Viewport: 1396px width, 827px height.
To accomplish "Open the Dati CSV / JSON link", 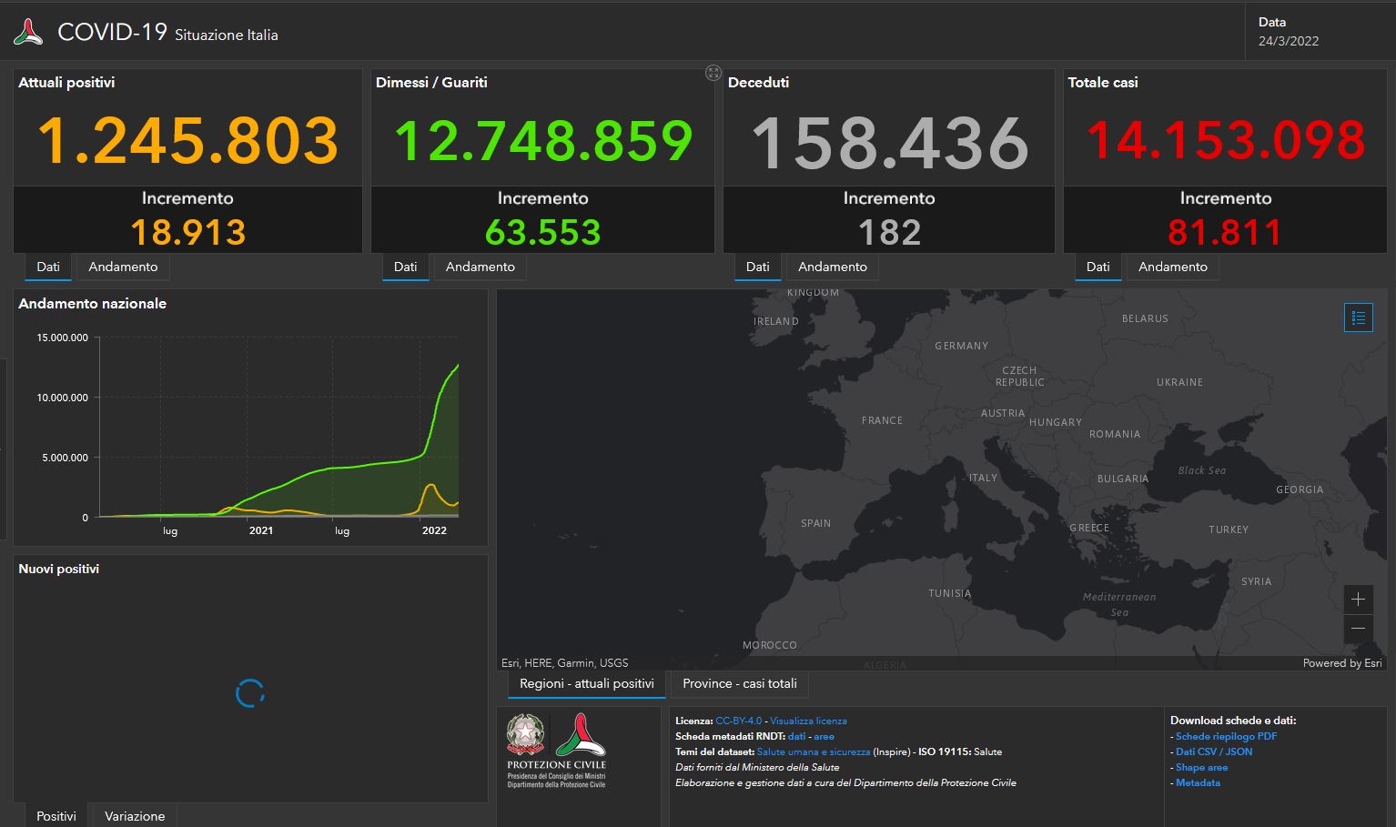I will tap(1214, 751).
